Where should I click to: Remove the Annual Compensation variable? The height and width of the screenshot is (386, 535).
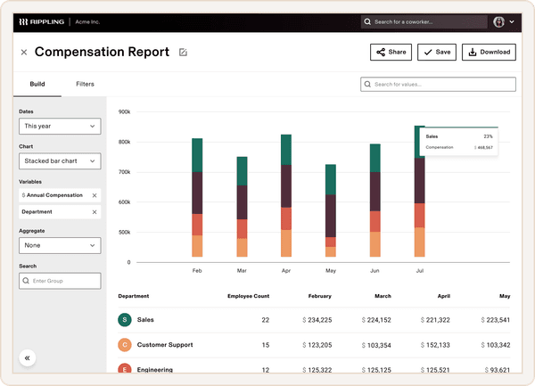(x=95, y=194)
